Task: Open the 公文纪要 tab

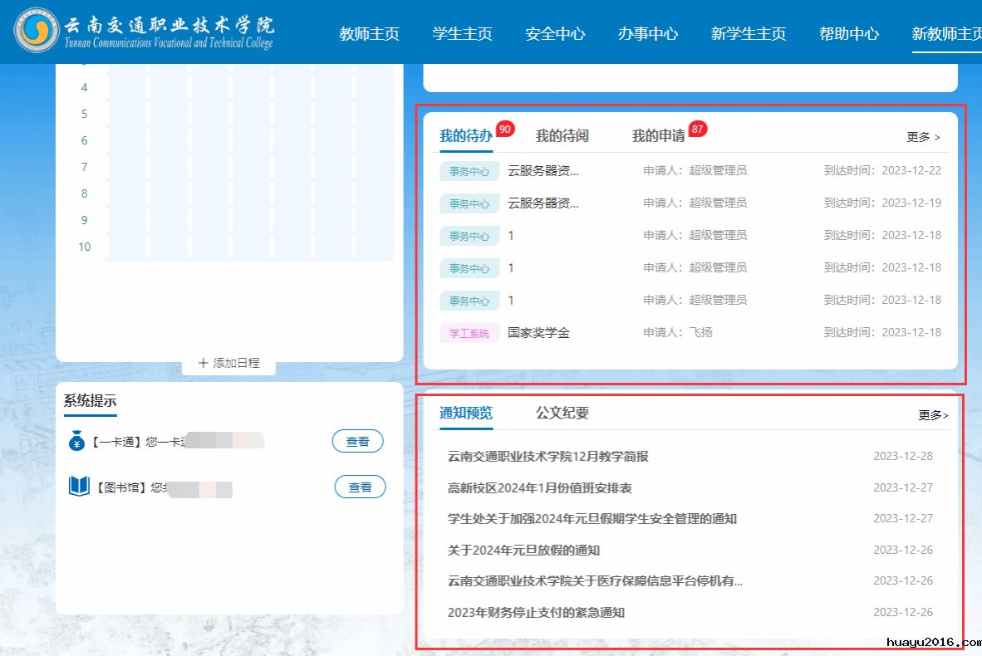Action: (562, 413)
